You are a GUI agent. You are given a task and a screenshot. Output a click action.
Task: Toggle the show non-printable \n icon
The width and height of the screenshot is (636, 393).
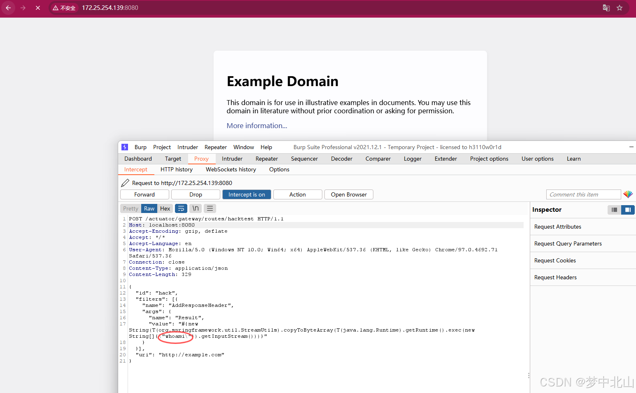(196, 208)
